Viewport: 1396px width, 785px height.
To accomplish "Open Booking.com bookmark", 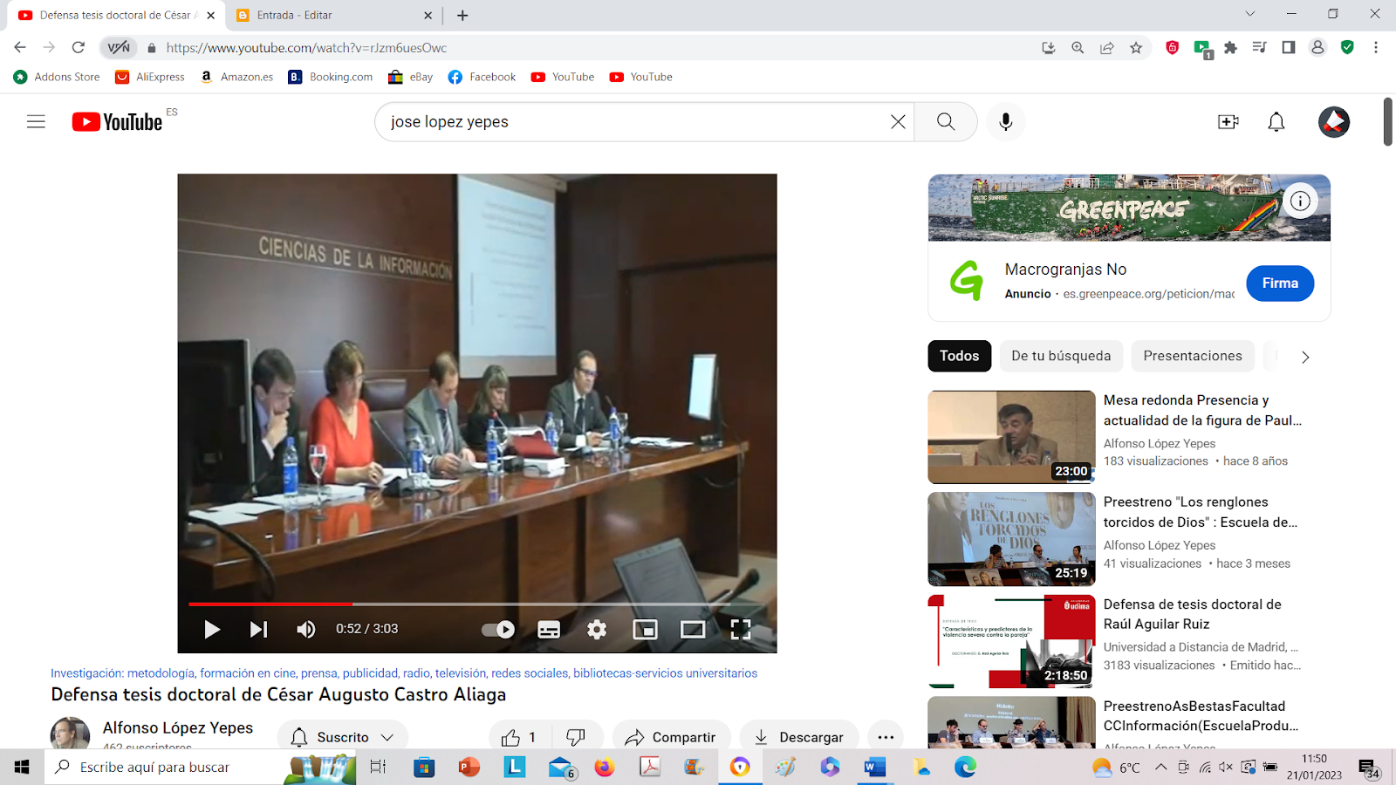I will [x=331, y=77].
